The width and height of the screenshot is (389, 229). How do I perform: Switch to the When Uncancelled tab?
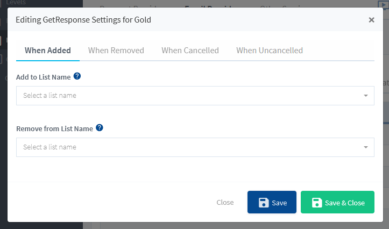point(270,51)
